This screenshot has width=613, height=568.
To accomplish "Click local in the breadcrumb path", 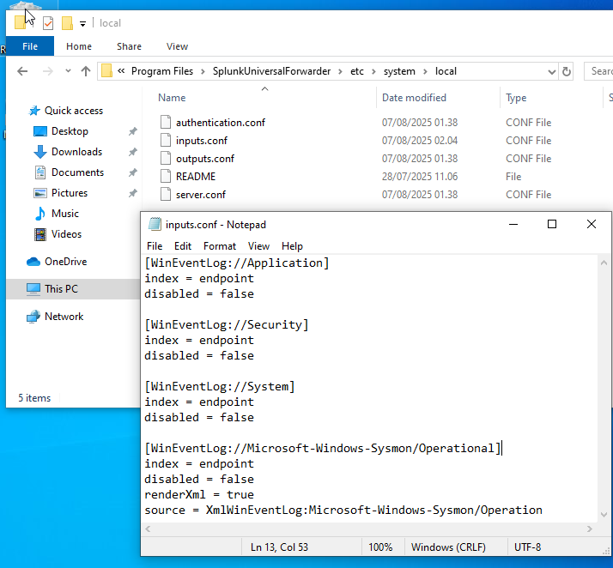I will click(446, 71).
